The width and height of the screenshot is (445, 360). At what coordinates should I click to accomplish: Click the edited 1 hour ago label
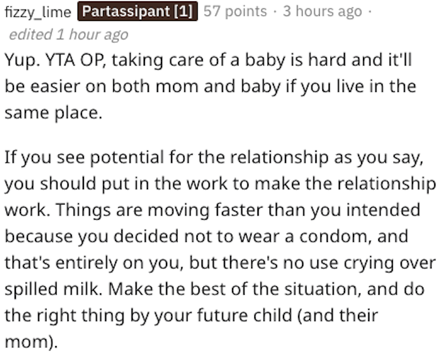click(x=69, y=34)
